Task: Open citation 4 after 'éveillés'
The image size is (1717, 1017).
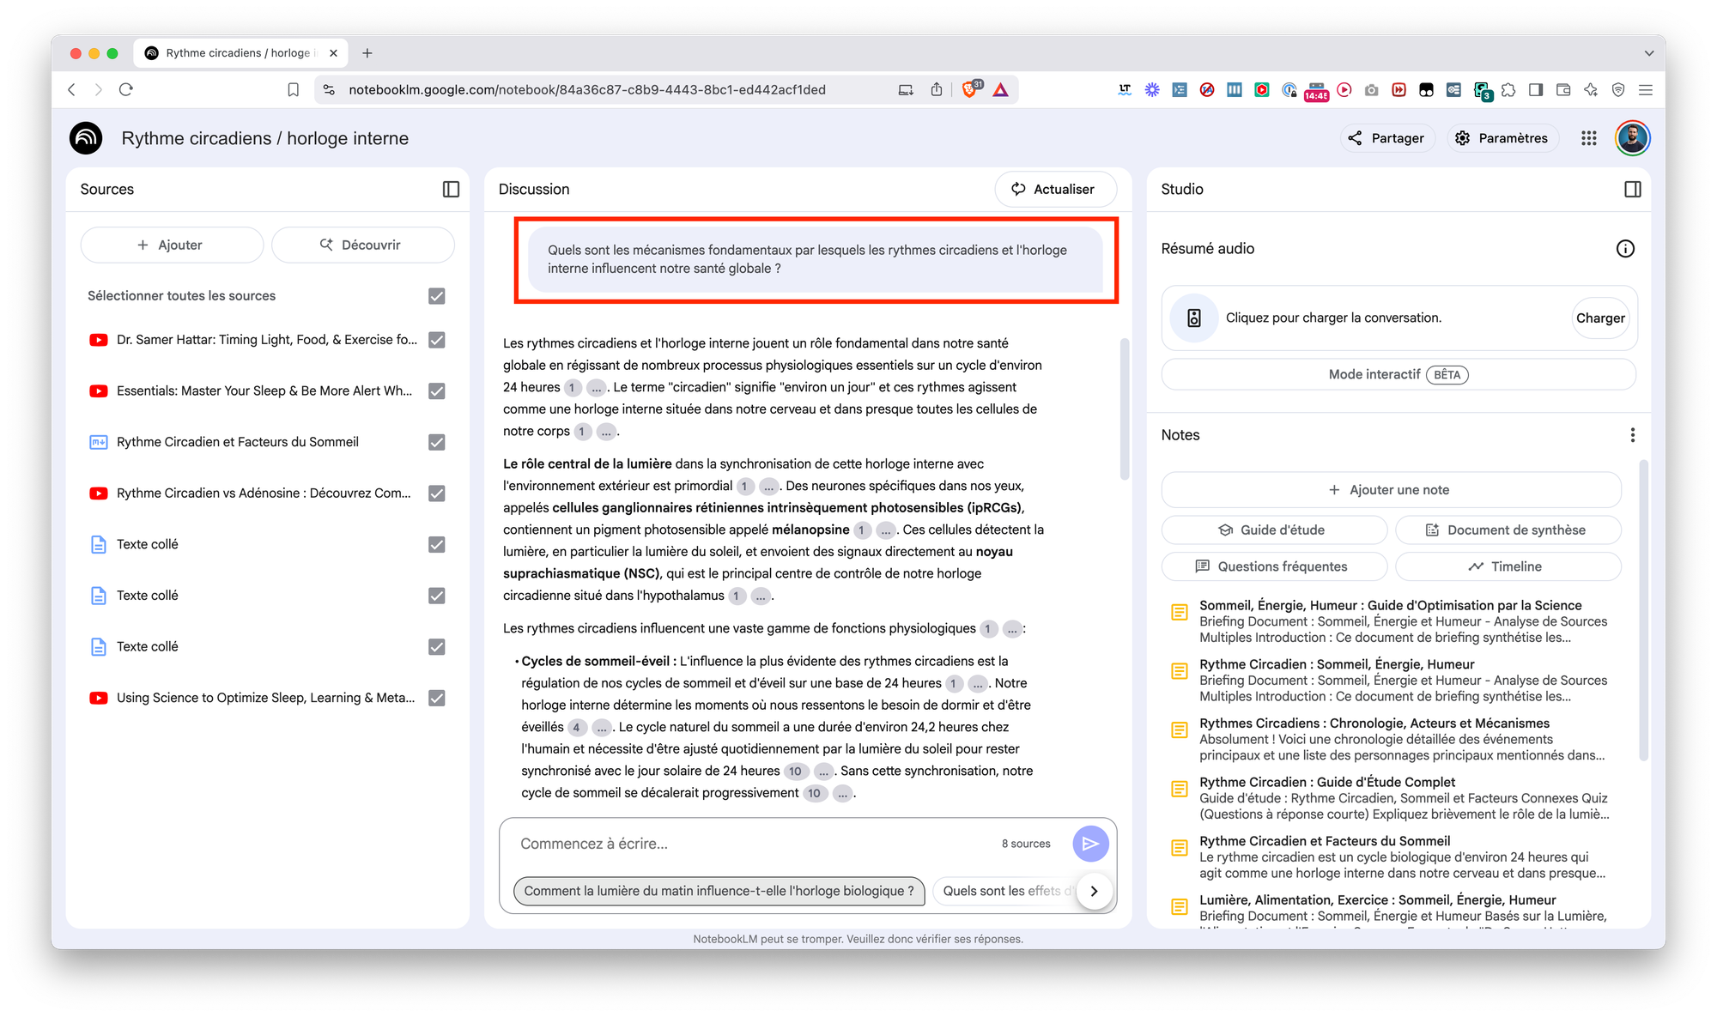Action: (x=577, y=728)
